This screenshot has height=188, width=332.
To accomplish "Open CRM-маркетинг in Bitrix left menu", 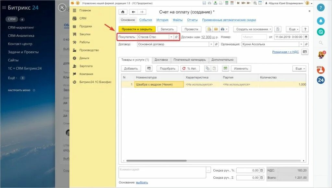I will 21,27.
